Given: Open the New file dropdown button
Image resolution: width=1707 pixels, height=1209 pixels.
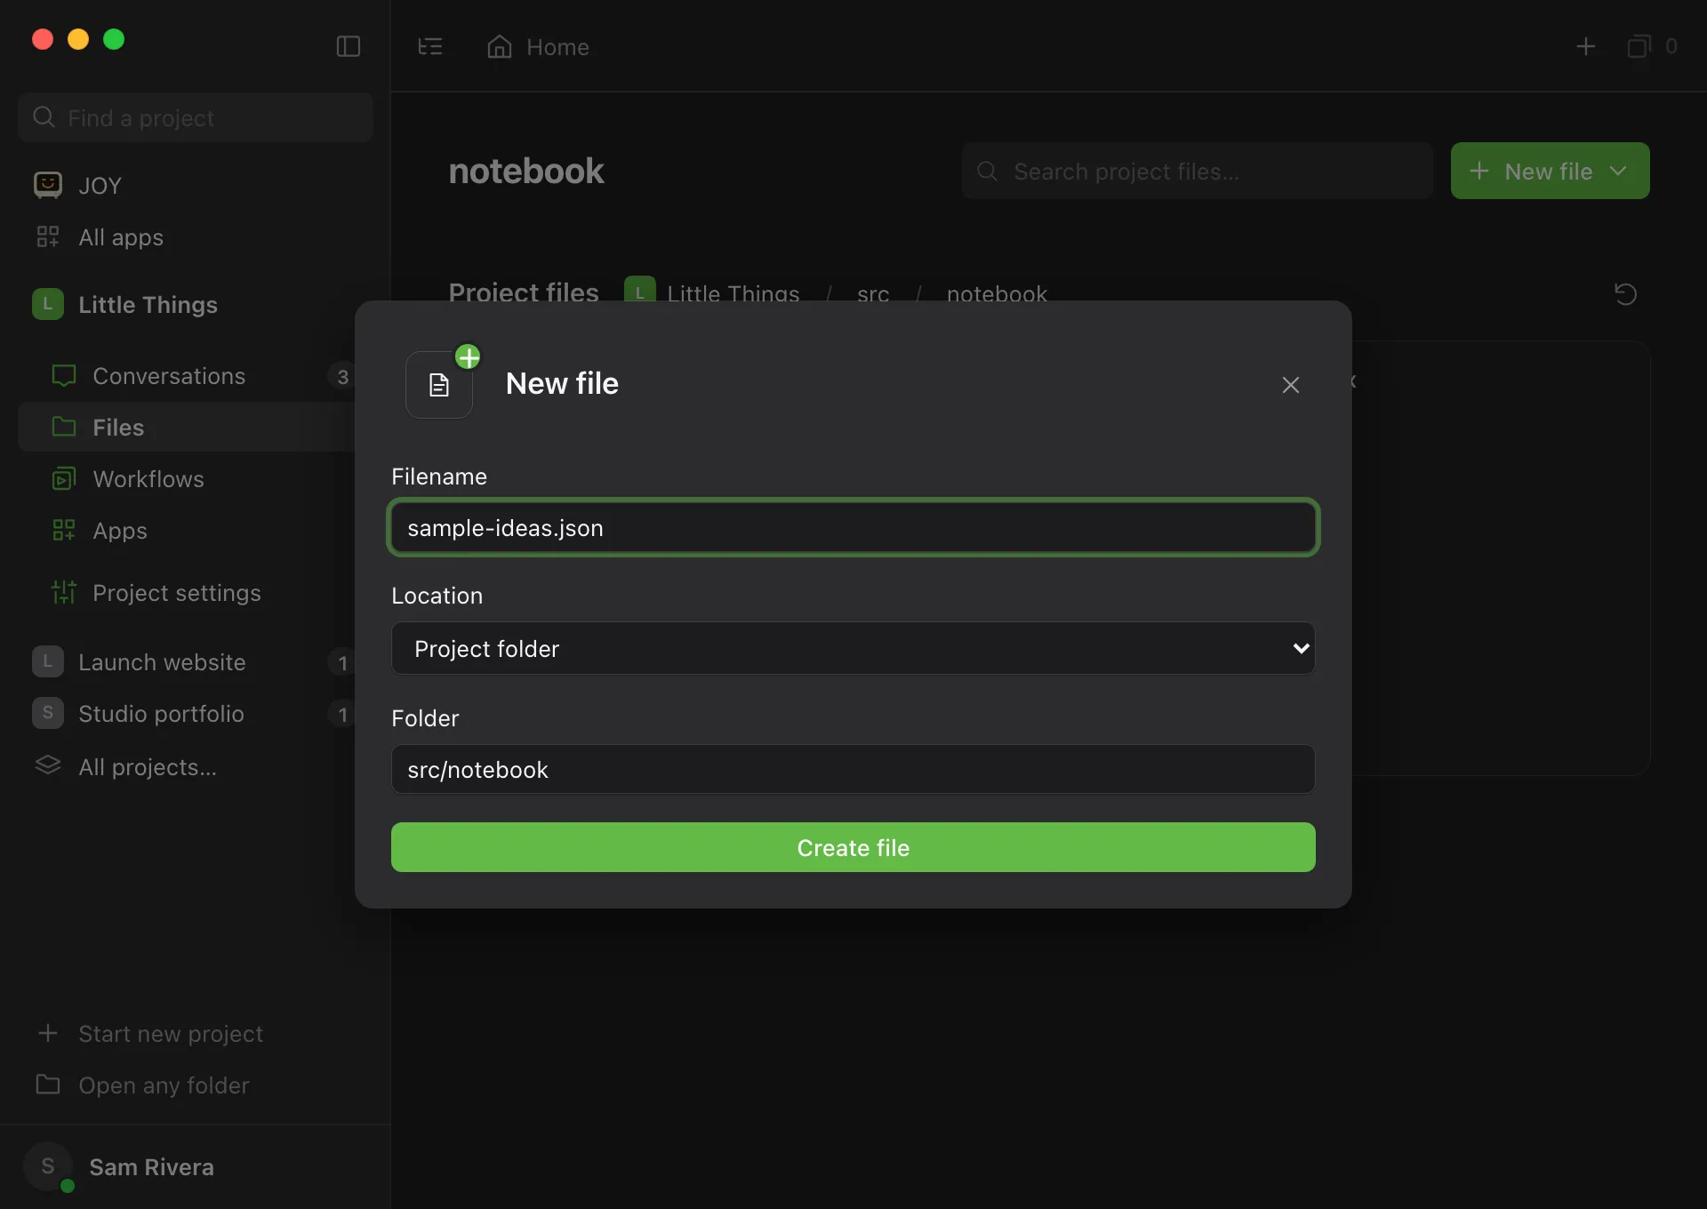Looking at the screenshot, I should 1550,171.
